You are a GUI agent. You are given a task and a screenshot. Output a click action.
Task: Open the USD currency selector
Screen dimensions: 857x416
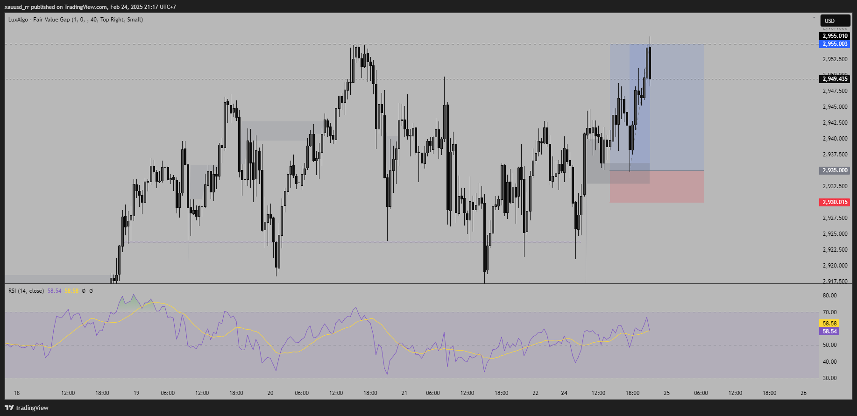tap(835, 21)
